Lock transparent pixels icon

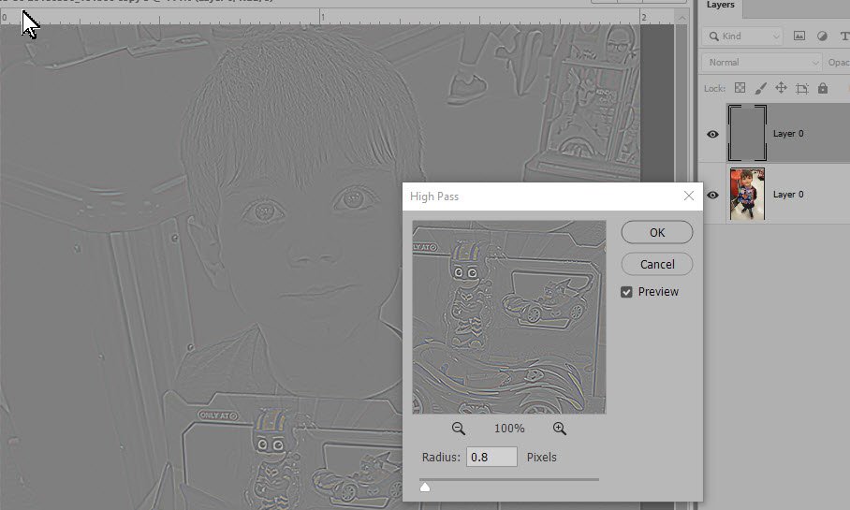tap(740, 88)
